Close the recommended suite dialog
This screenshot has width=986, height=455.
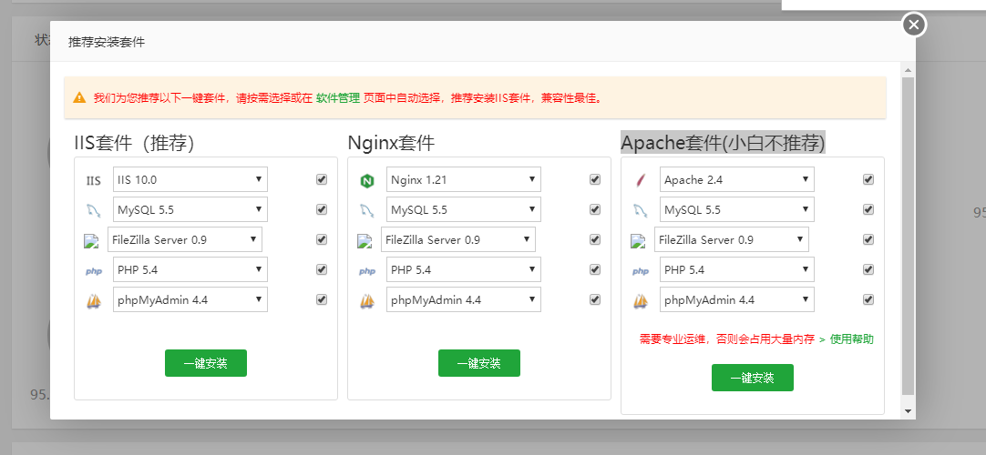(x=914, y=25)
